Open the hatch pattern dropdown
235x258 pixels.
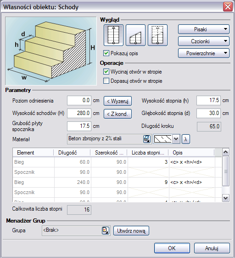click(x=176, y=139)
